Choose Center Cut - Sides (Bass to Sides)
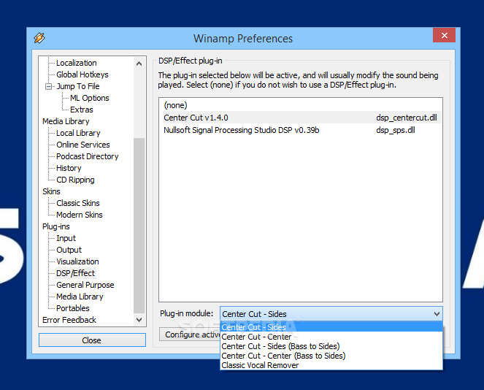Image resolution: width=484 pixels, height=390 pixels. click(x=331, y=346)
